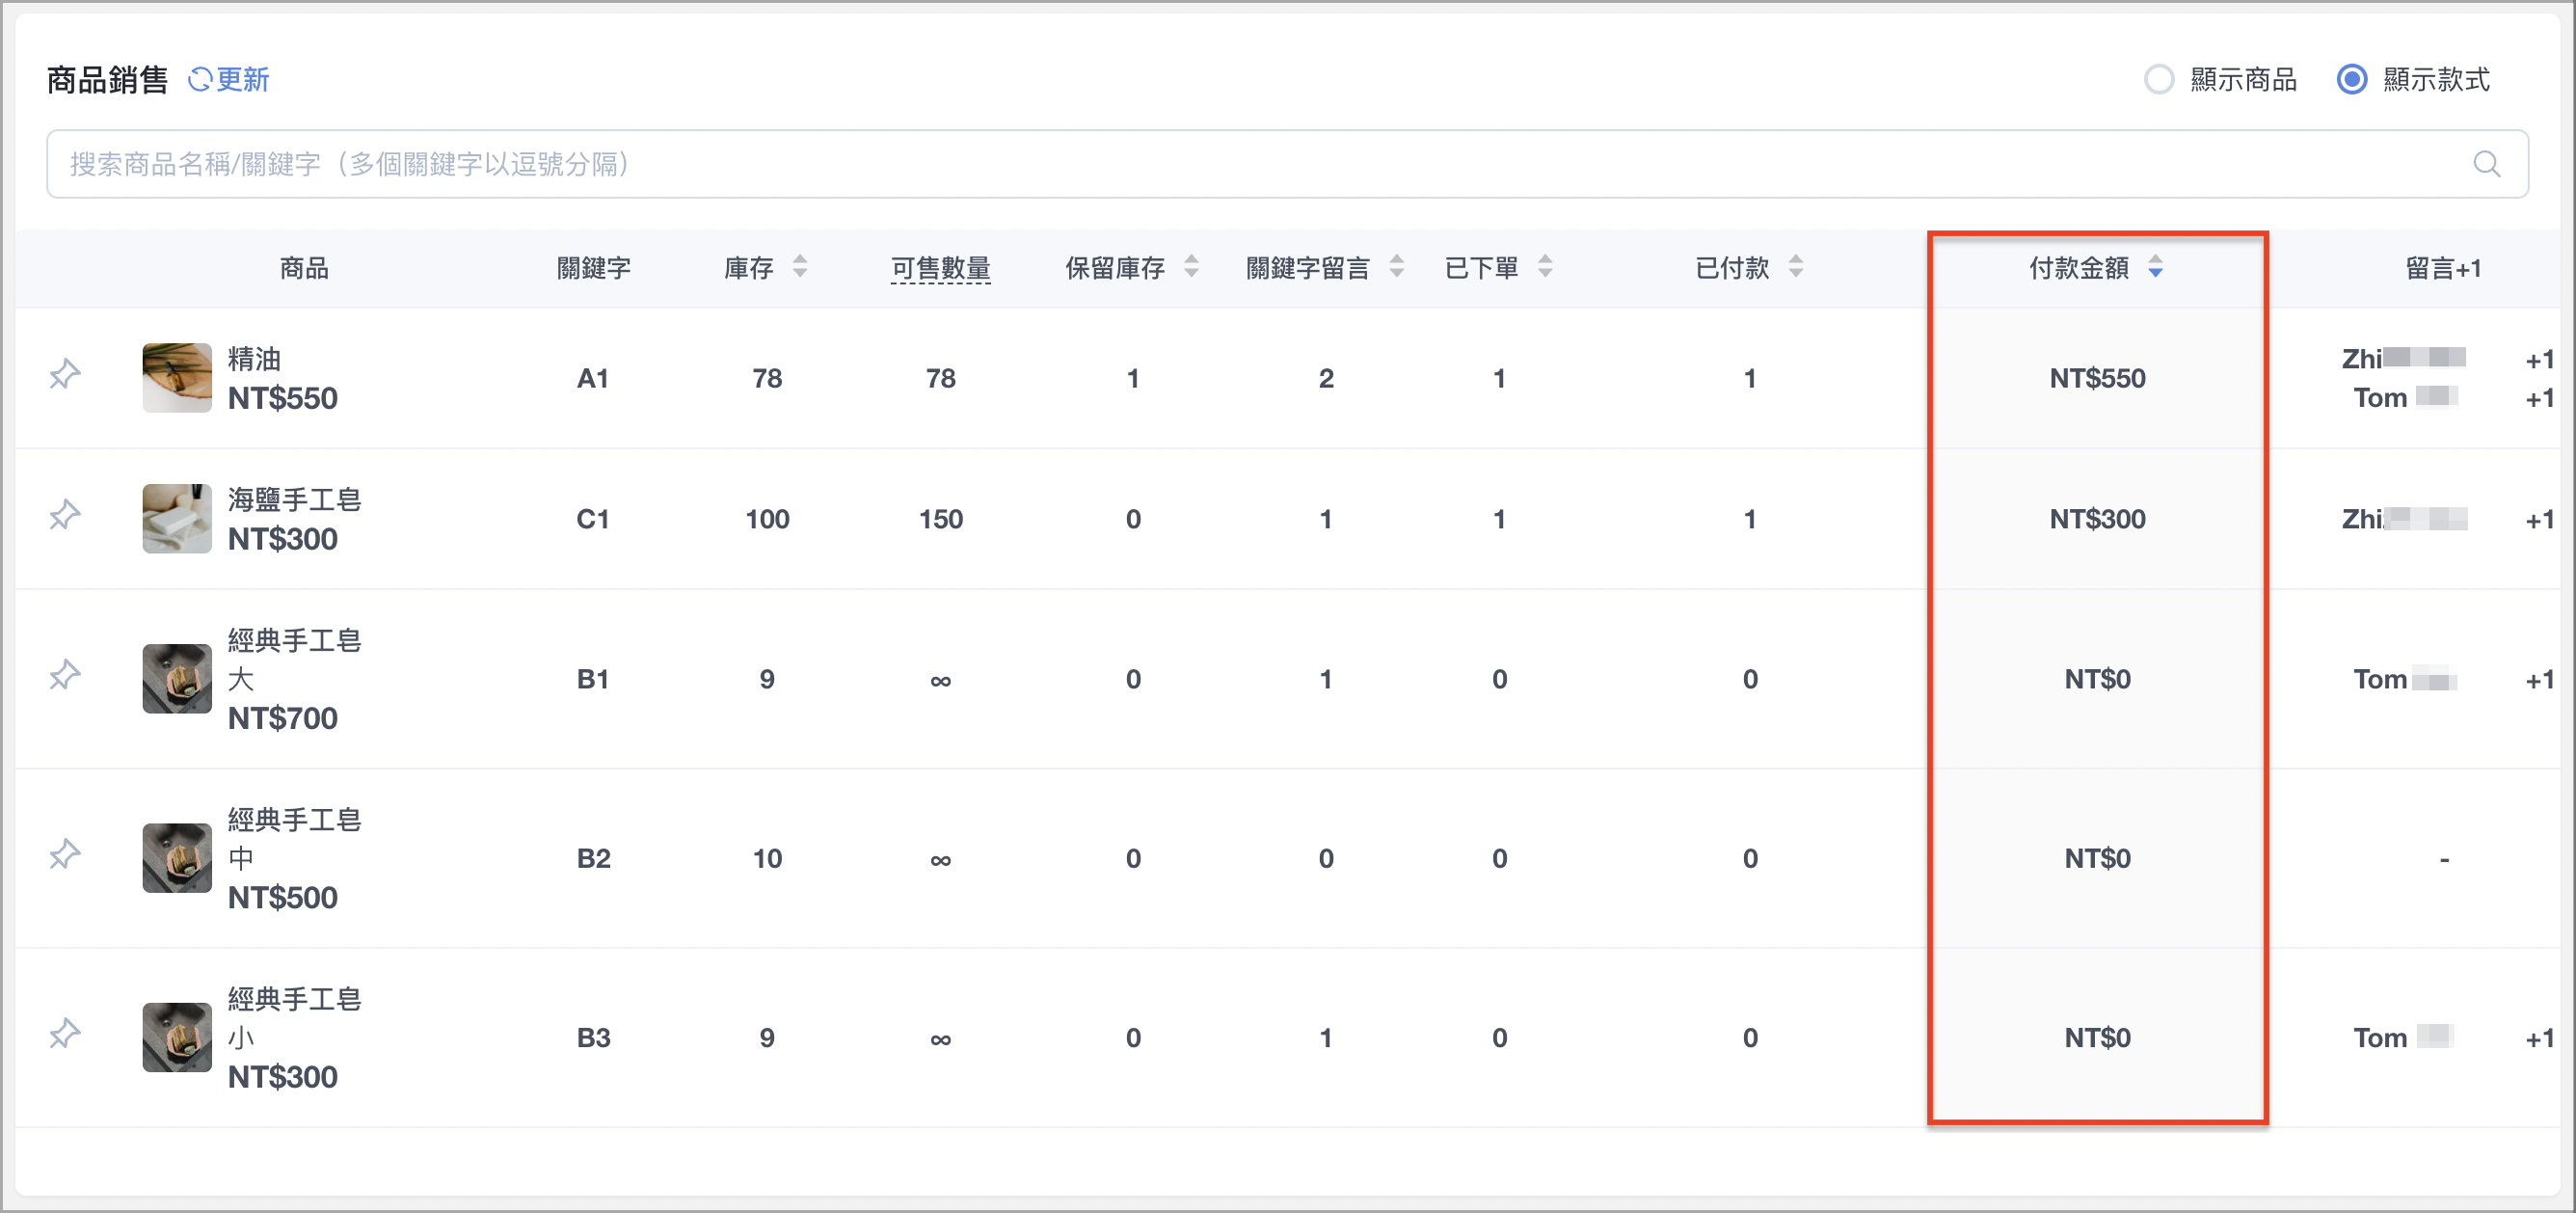2576x1213 pixels.
Task: Click stock value 100 for 海鹽手工皂
Action: 767,519
